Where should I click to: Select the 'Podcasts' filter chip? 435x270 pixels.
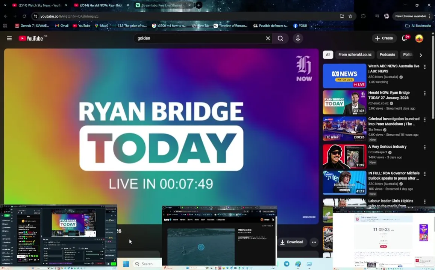387,54
